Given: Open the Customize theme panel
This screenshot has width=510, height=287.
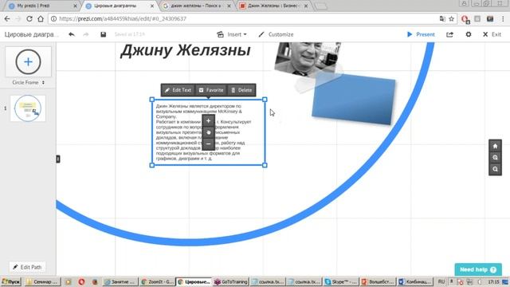Looking at the screenshot, I should pos(276,34).
